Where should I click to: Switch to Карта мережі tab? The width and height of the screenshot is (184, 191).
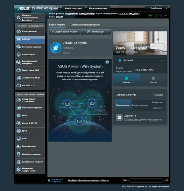click(57, 25)
